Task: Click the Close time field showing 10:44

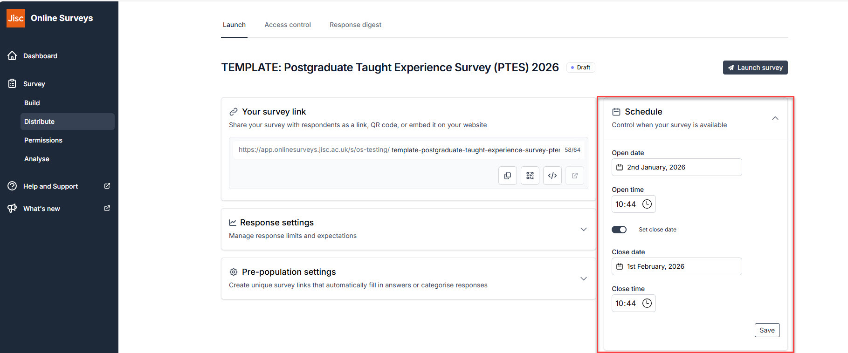Action: (x=634, y=303)
